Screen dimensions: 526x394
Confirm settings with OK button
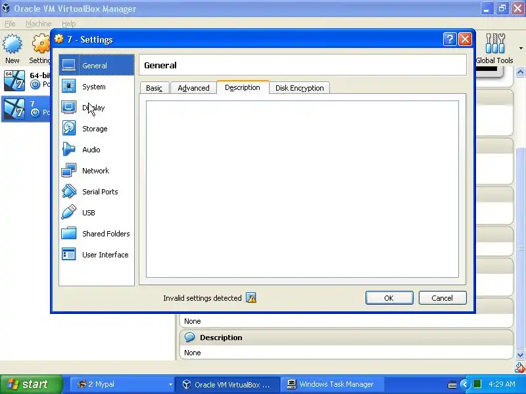(x=389, y=298)
